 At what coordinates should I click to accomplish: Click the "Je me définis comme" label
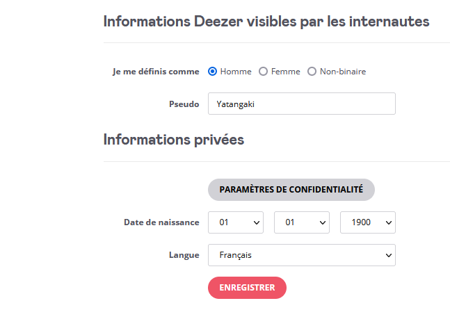[156, 71]
